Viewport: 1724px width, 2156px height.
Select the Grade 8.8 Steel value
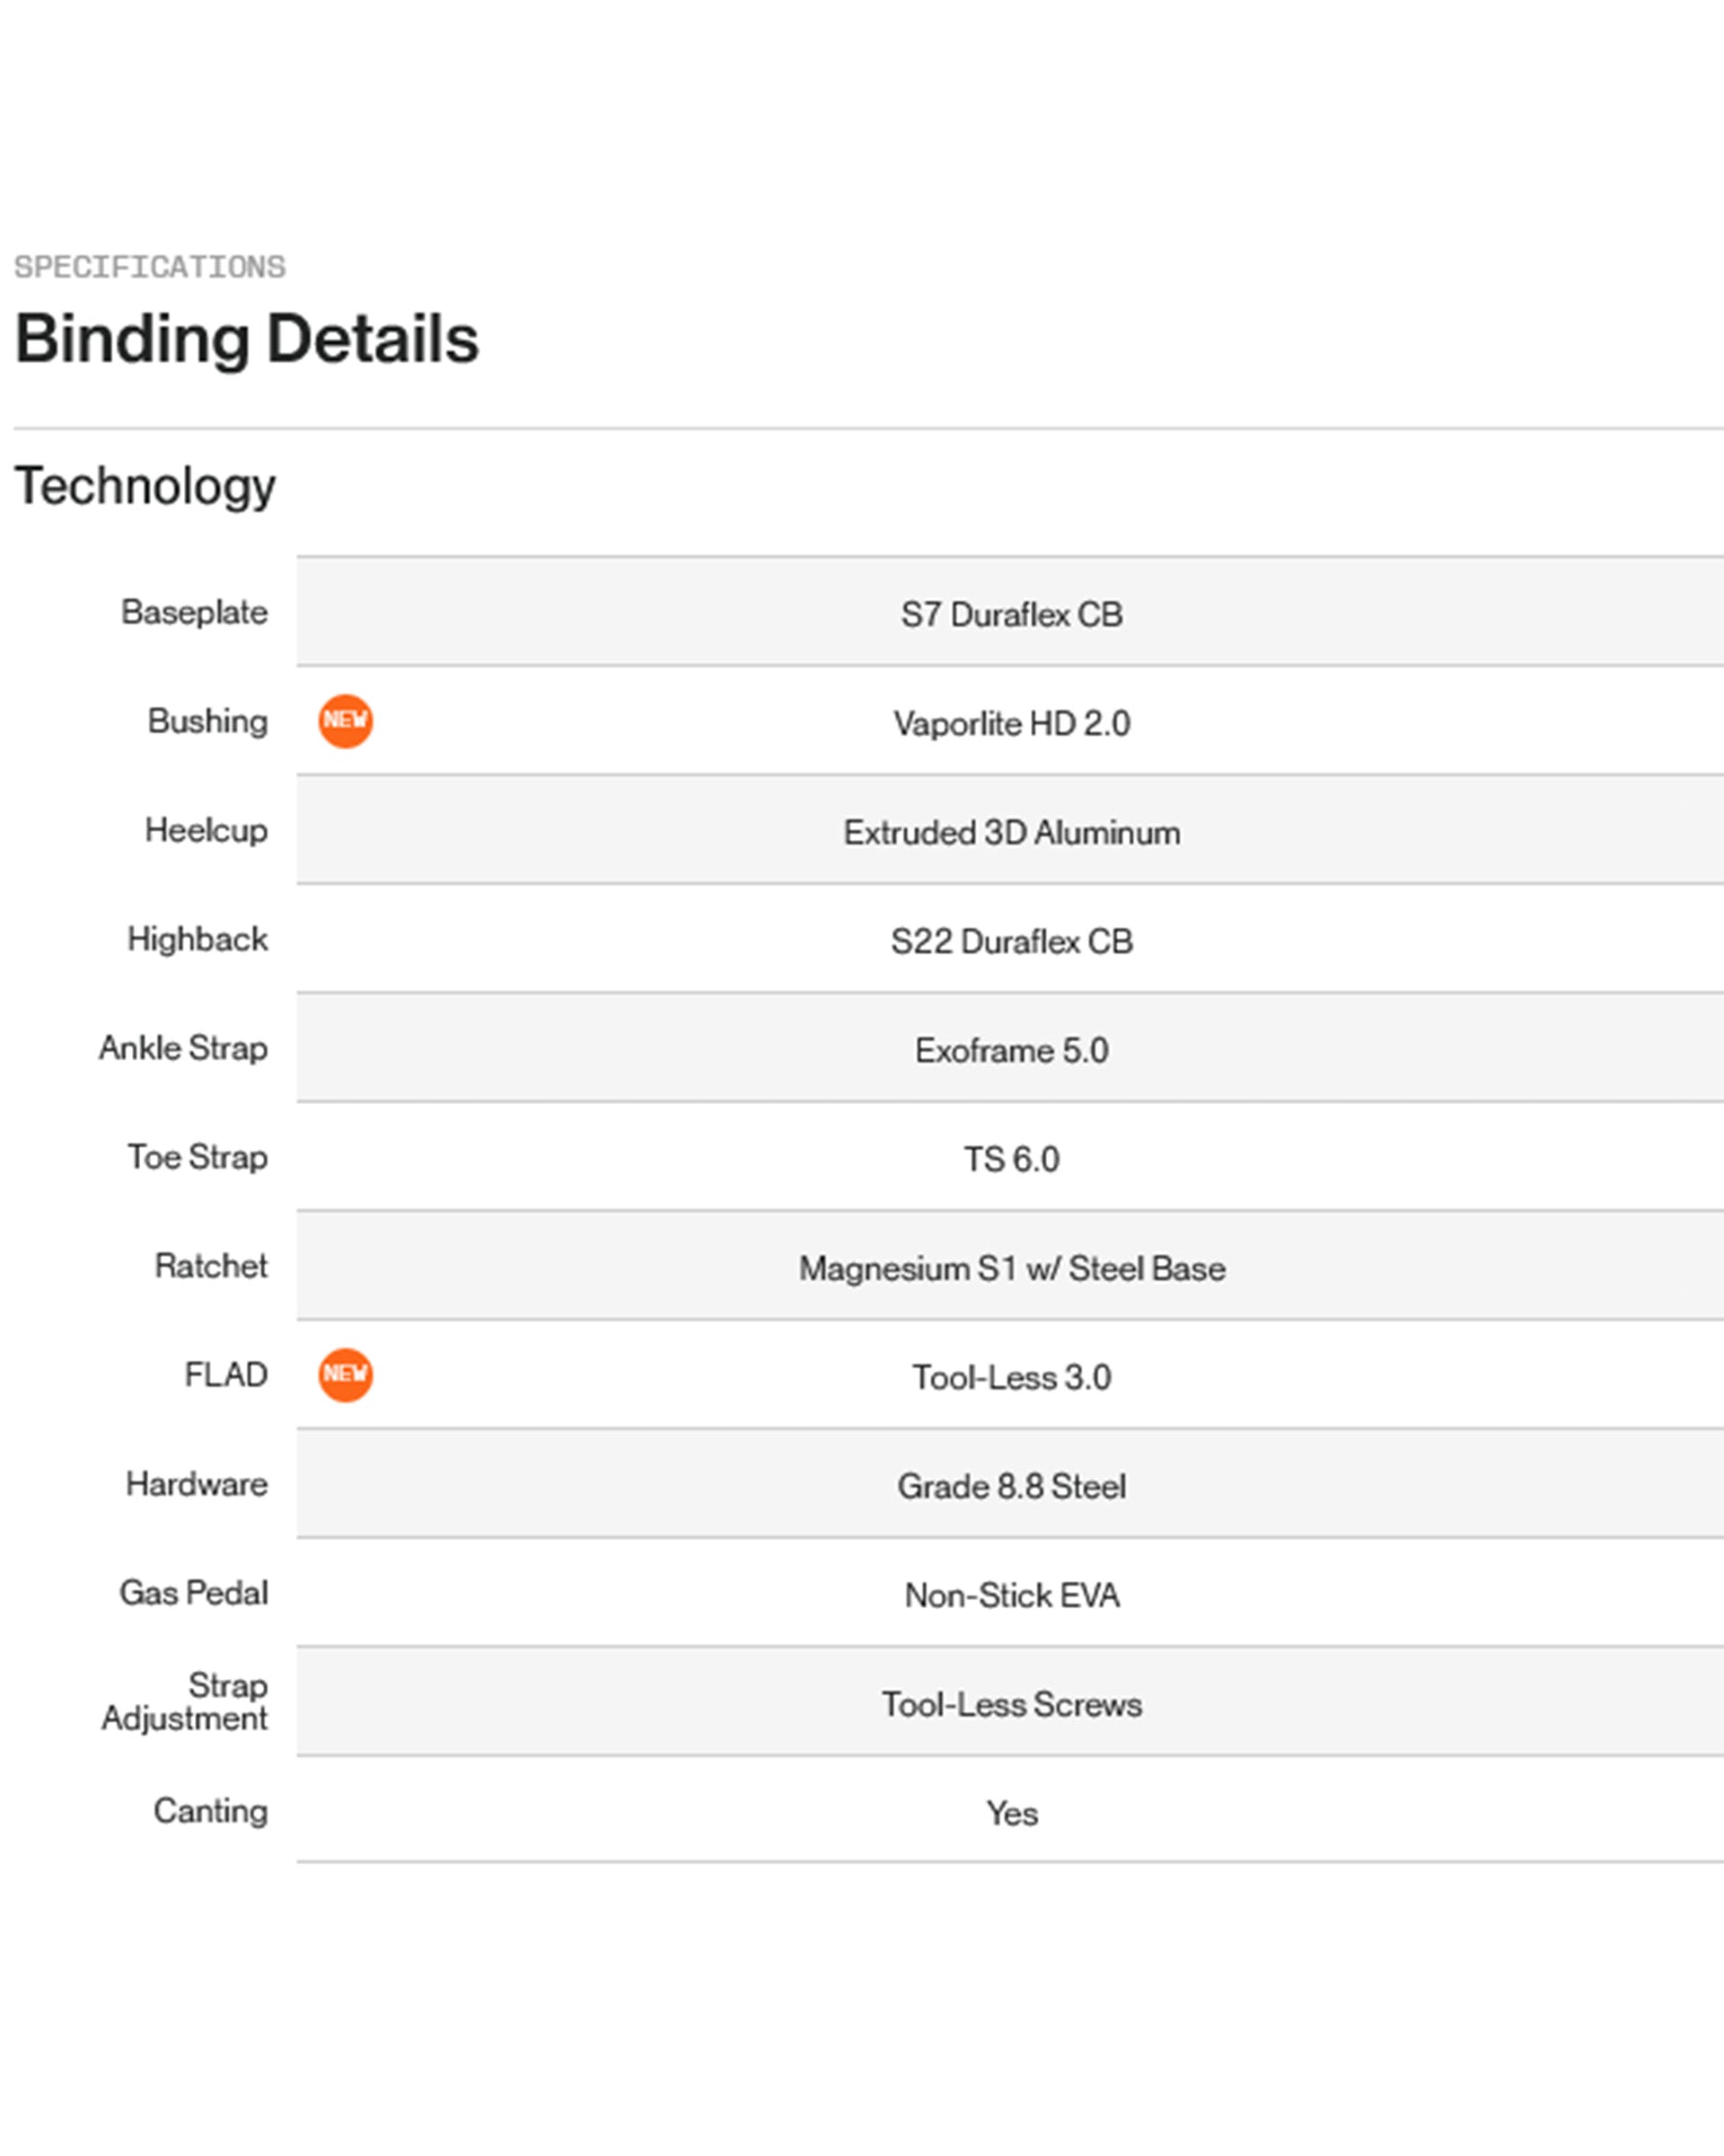[1011, 1486]
